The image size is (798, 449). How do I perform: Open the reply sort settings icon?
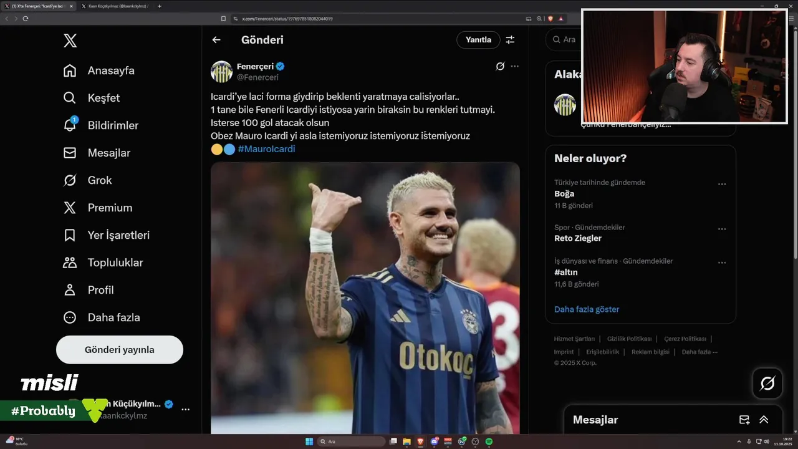(x=510, y=40)
